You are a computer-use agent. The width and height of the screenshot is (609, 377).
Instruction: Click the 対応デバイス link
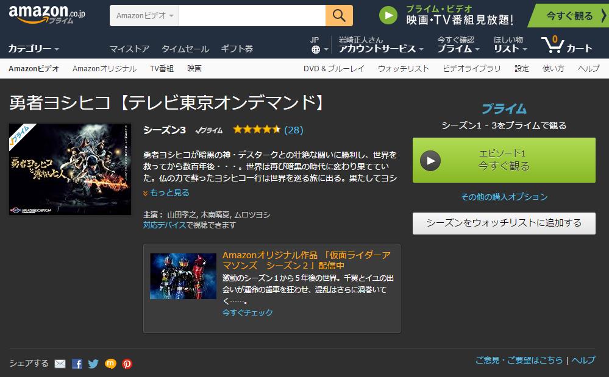coord(165,225)
